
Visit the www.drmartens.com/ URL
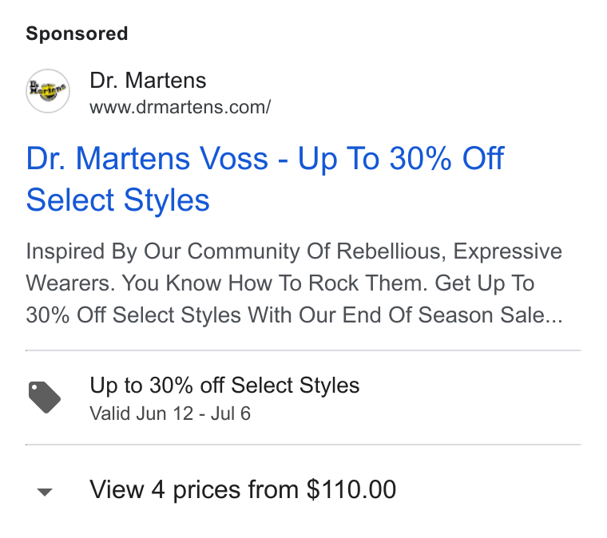180,107
